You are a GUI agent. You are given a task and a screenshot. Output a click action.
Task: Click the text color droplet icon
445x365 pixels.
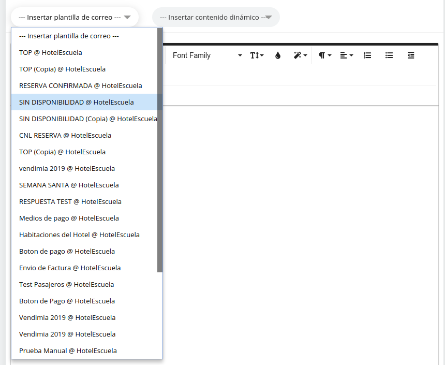point(278,55)
